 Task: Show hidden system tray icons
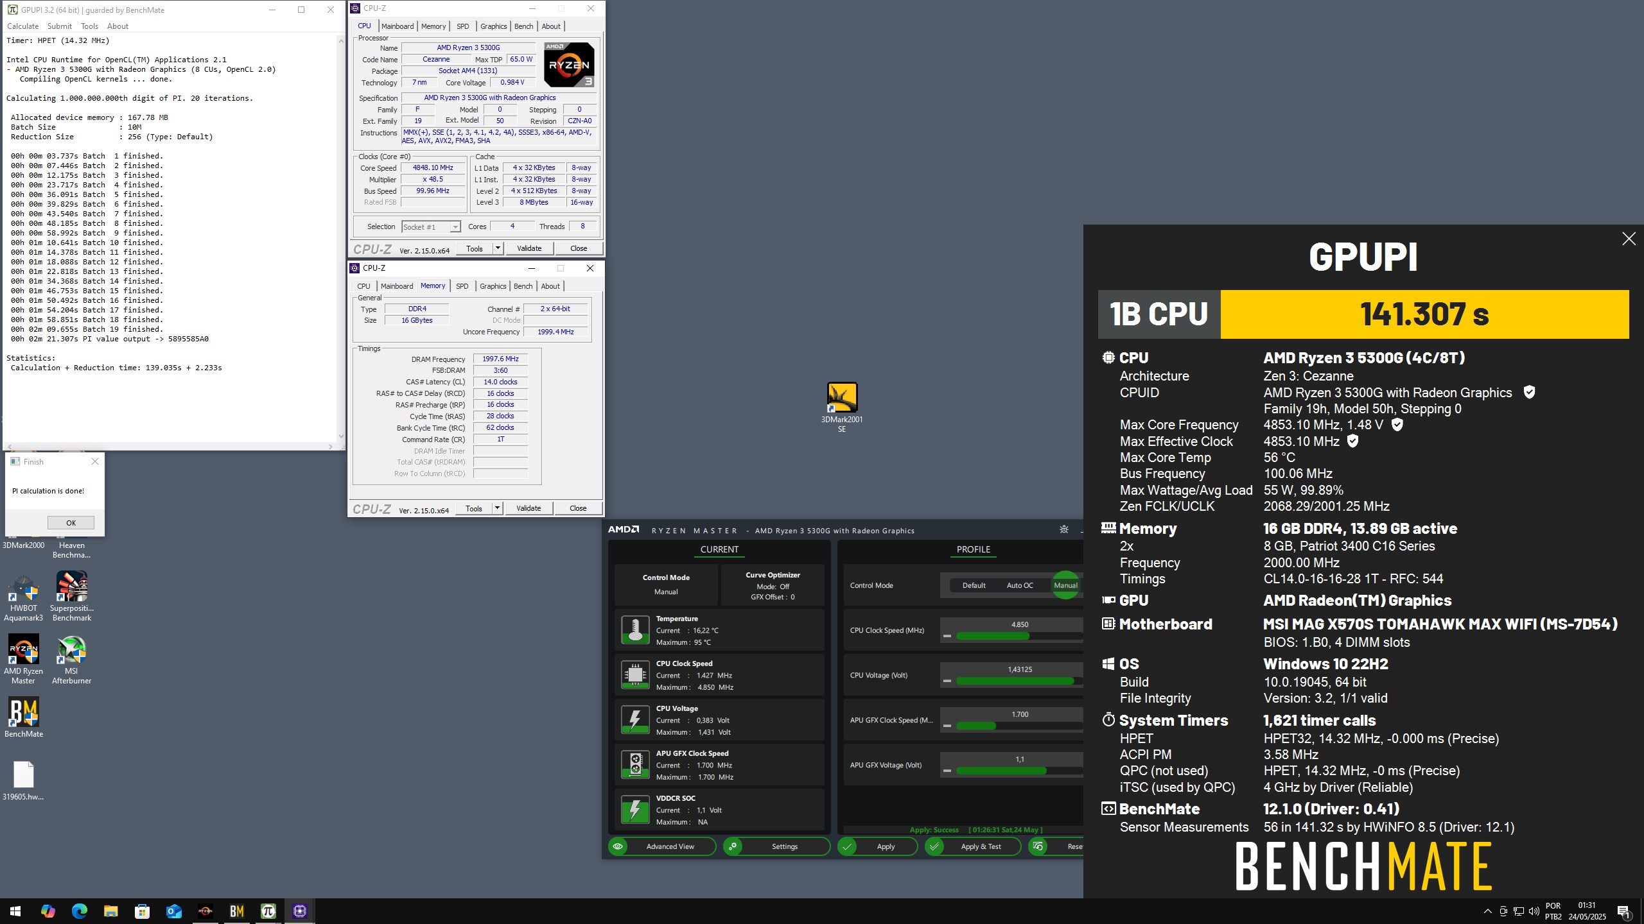[x=1487, y=911]
